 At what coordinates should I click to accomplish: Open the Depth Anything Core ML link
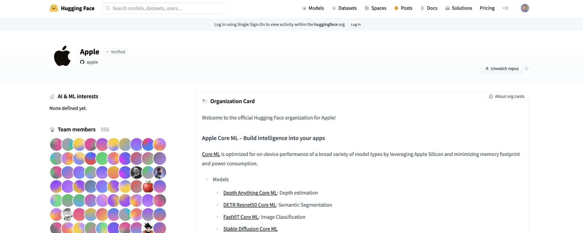(250, 193)
